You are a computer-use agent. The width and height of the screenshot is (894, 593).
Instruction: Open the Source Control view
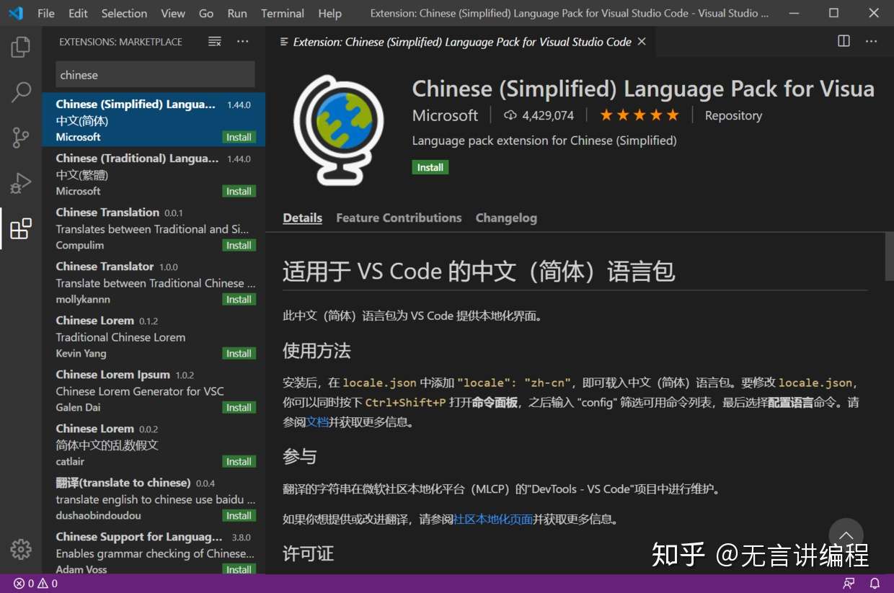[21, 137]
